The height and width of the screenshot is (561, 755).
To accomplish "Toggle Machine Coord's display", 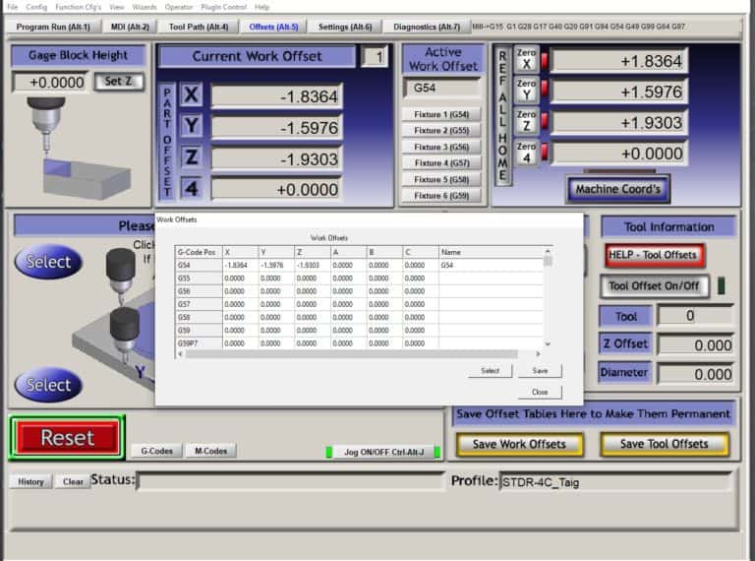I will pos(618,189).
